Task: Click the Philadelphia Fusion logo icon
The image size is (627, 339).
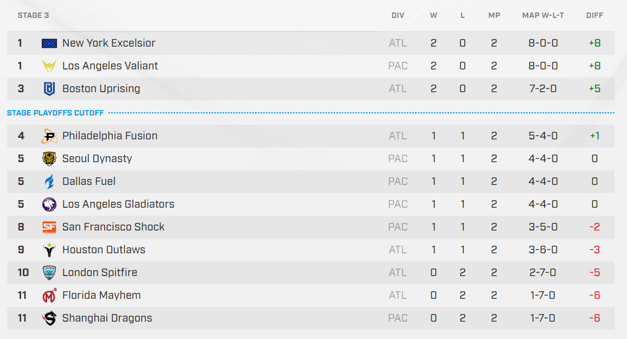Action: pyautogui.click(x=49, y=136)
